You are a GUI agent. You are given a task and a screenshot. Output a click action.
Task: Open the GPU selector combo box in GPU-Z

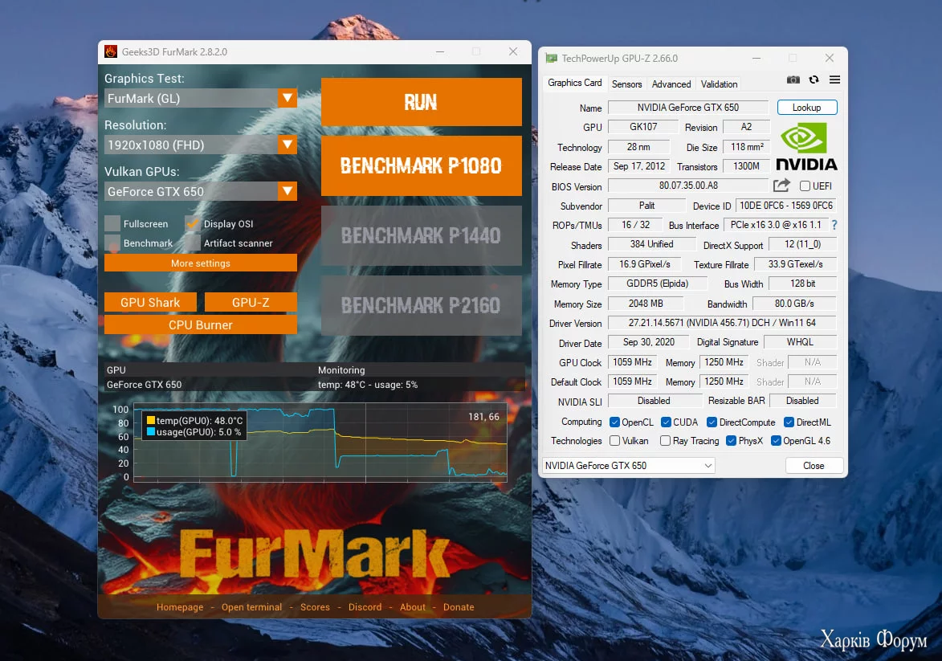[x=628, y=466]
